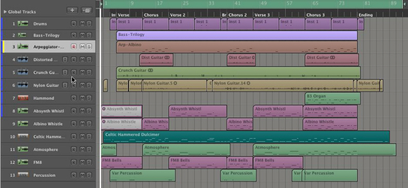The width and height of the screenshot is (408, 188).
Task: Click the Atmosphere track instrument icon
Action: click(23, 149)
